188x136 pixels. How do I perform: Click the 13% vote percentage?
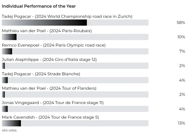point(181,123)
